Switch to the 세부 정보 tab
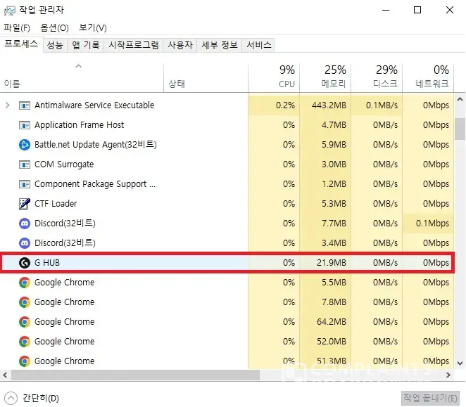Viewport: 466px width, 407px height. coord(220,45)
